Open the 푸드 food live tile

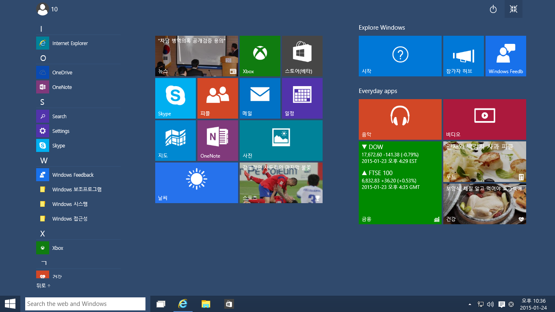click(x=485, y=162)
